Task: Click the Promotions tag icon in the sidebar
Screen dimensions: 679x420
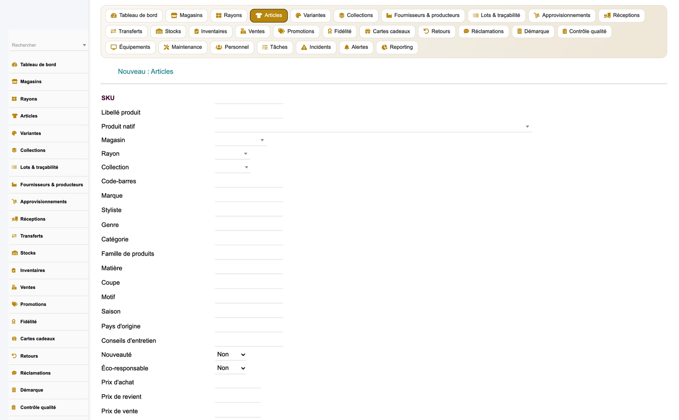Action: pyautogui.click(x=15, y=304)
